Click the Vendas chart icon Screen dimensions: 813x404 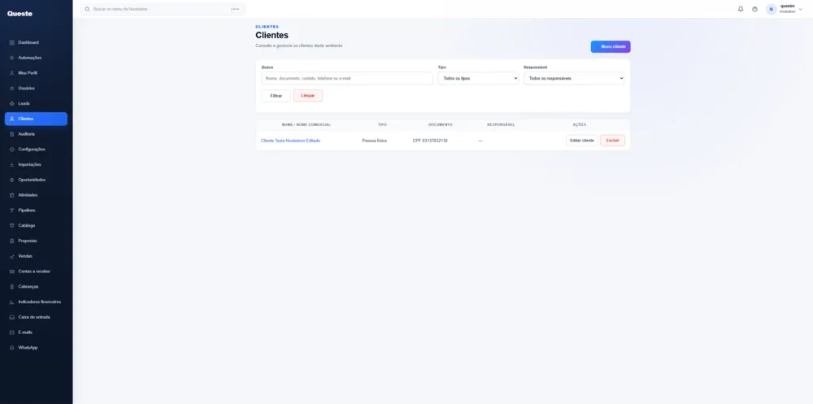point(12,256)
